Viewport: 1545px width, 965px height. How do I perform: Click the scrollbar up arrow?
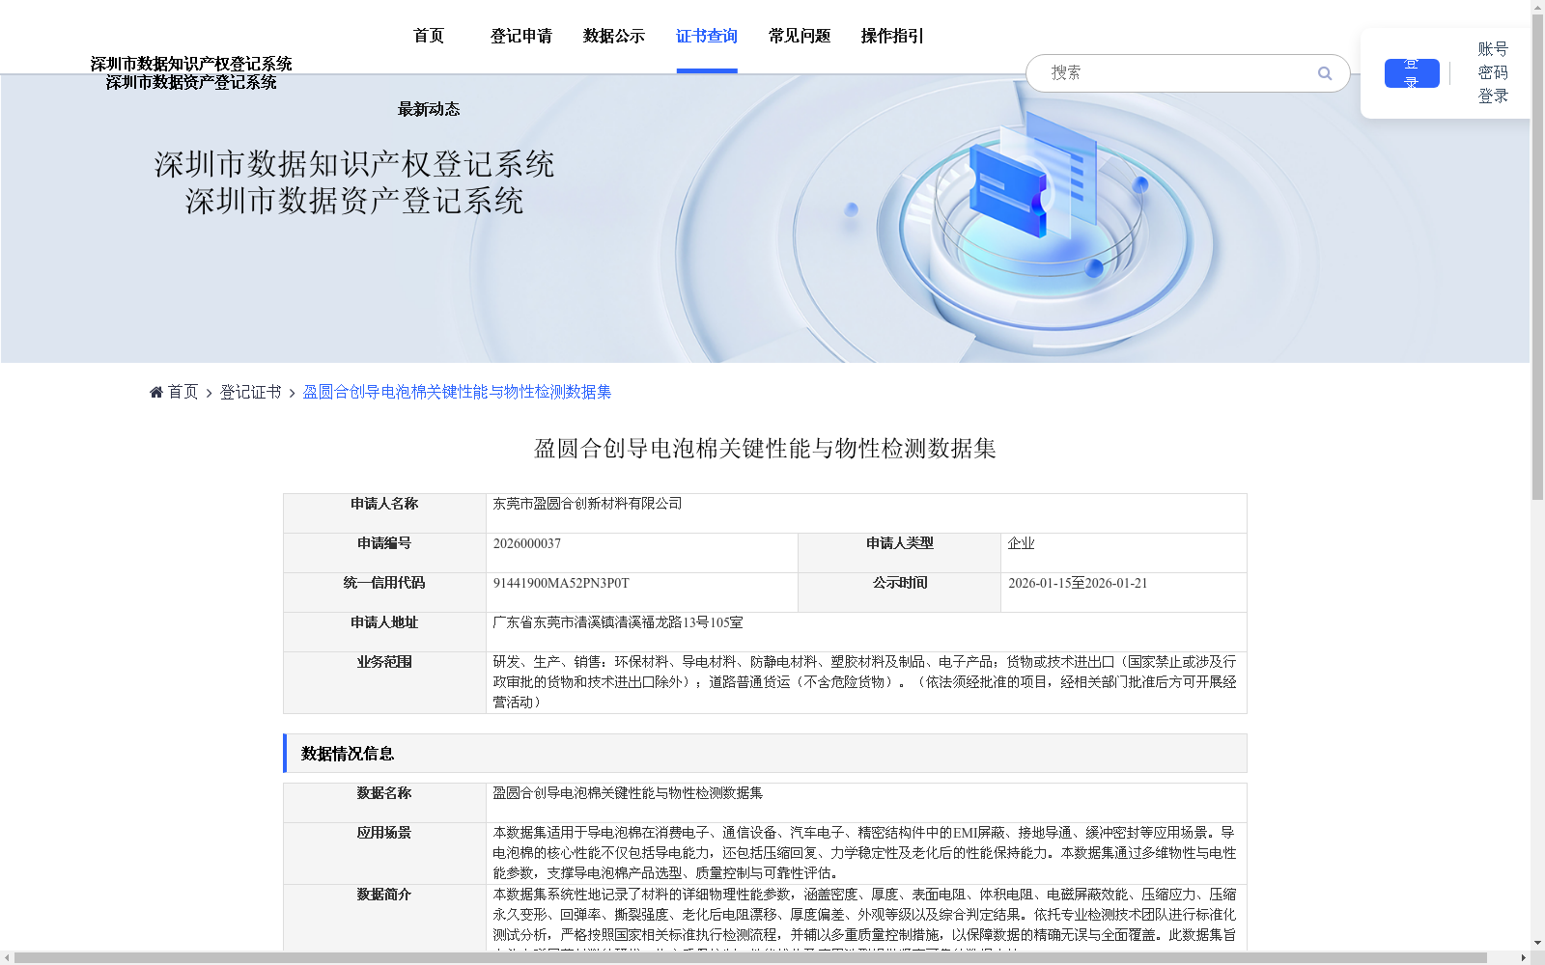pyautogui.click(x=1537, y=7)
